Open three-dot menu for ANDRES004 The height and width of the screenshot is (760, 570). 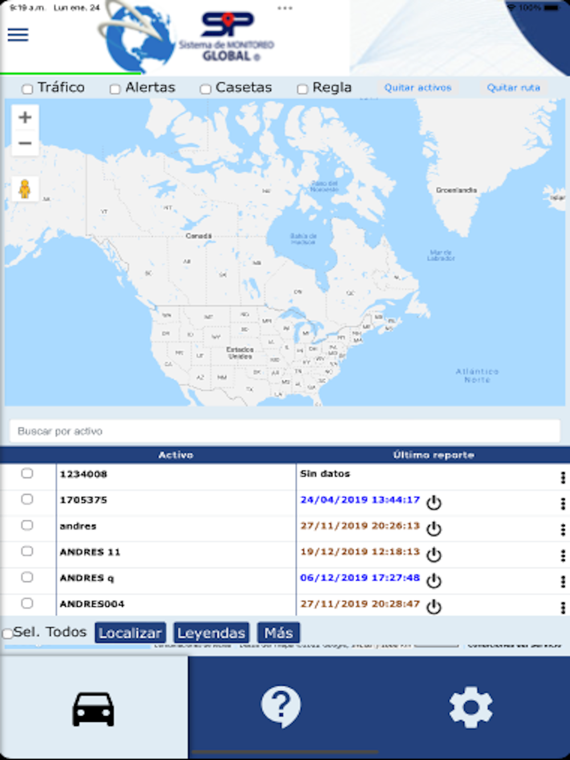pos(563,607)
